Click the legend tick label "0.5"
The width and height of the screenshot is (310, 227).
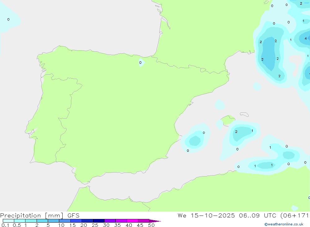tap(17, 225)
